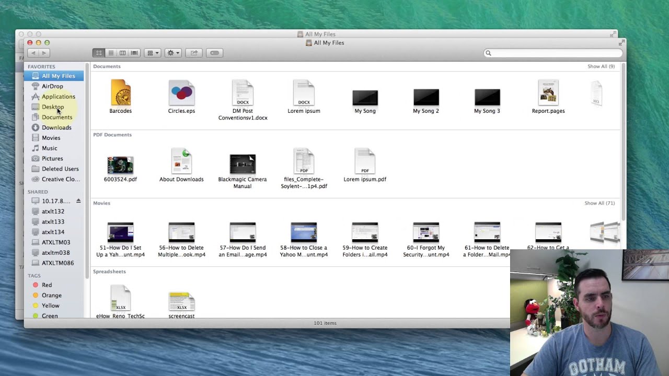The image size is (669, 376).
Task: Open the item arrangement dropdown
Action: pos(153,53)
